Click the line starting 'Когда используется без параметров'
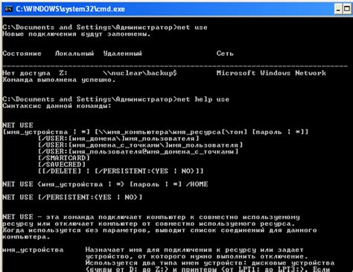The height and width of the screenshot is (272, 353). (160, 230)
